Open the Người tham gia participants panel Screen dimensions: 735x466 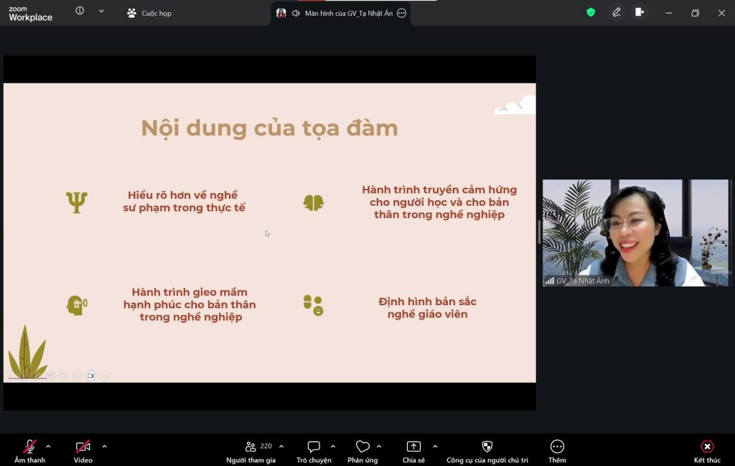click(x=251, y=447)
